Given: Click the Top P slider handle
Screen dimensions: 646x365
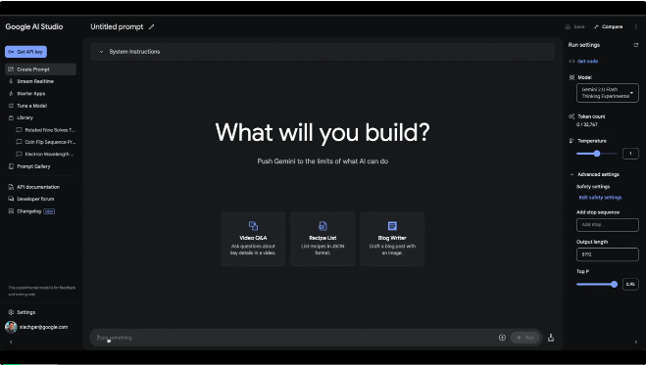Looking at the screenshot, I should [x=614, y=284].
